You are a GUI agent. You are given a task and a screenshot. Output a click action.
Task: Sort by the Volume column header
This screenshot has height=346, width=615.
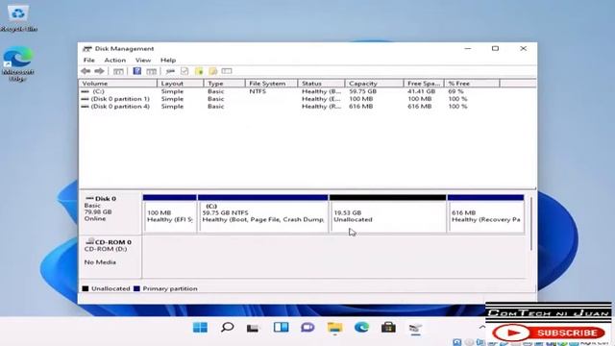[x=117, y=84]
